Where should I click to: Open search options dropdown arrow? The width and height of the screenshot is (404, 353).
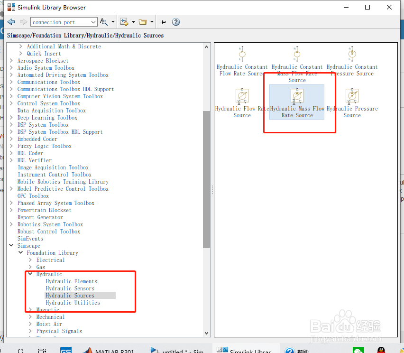click(113, 22)
